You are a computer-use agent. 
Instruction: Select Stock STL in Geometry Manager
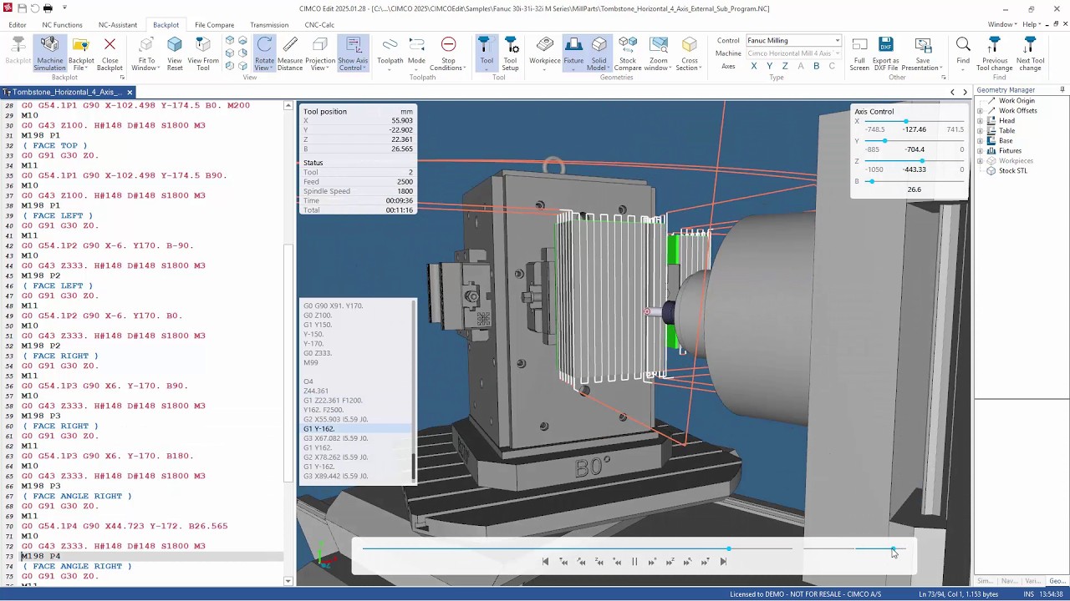[x=1012, y=171]
